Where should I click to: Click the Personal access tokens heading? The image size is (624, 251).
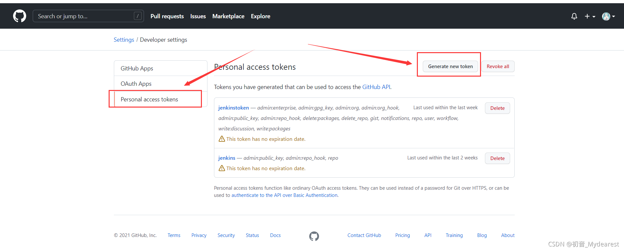[255, 67]
